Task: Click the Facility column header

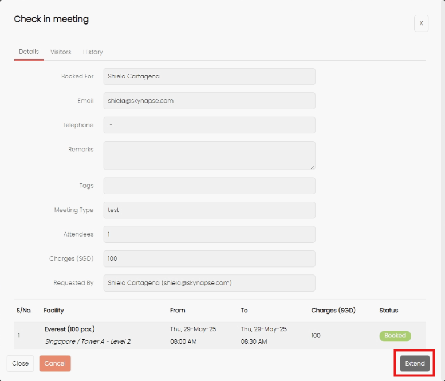Action: coord(54,311)
